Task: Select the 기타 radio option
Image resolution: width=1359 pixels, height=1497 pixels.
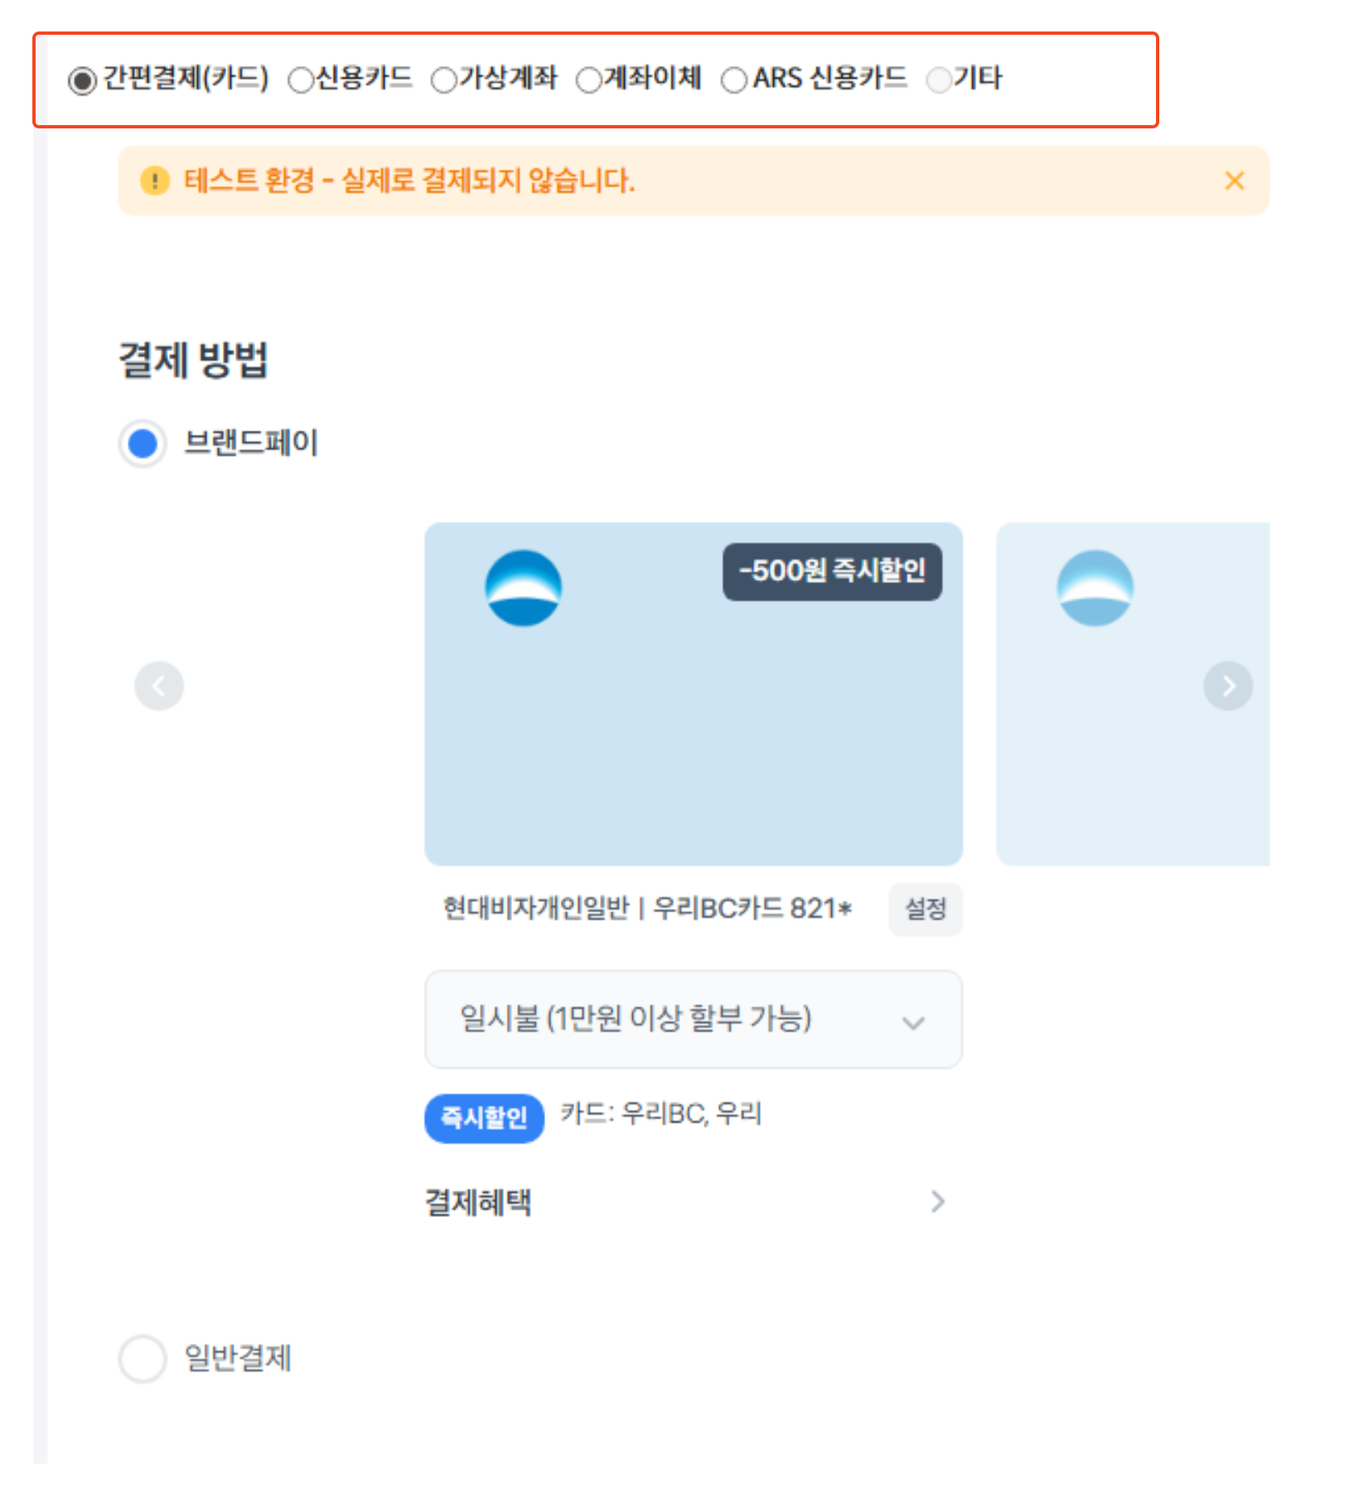Action: tap(938, 80)
